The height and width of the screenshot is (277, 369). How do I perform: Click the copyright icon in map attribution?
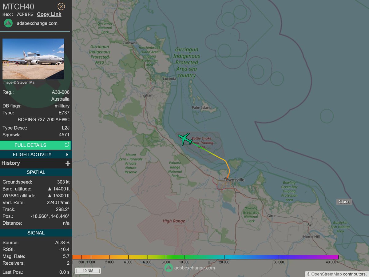pos(308,274)
